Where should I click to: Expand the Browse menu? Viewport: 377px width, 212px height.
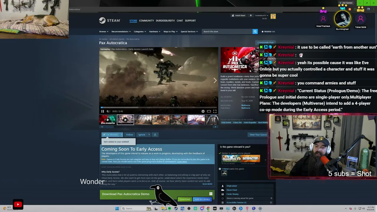click(x=104, y=32)
